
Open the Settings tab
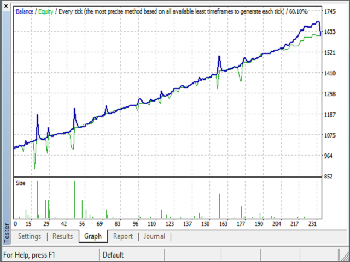(30, 236)
